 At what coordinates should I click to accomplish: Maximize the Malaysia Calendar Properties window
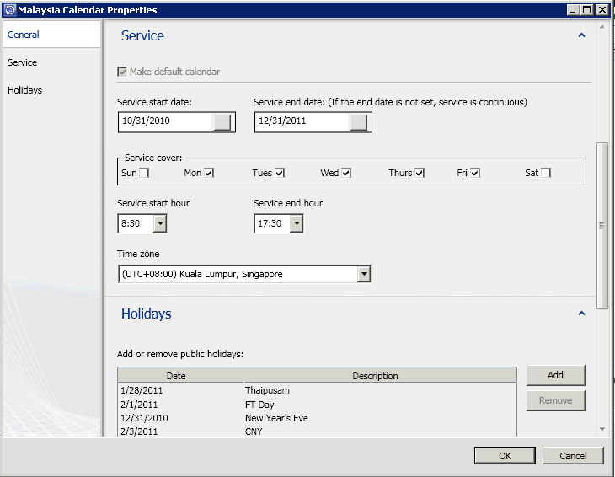point(587,10)
